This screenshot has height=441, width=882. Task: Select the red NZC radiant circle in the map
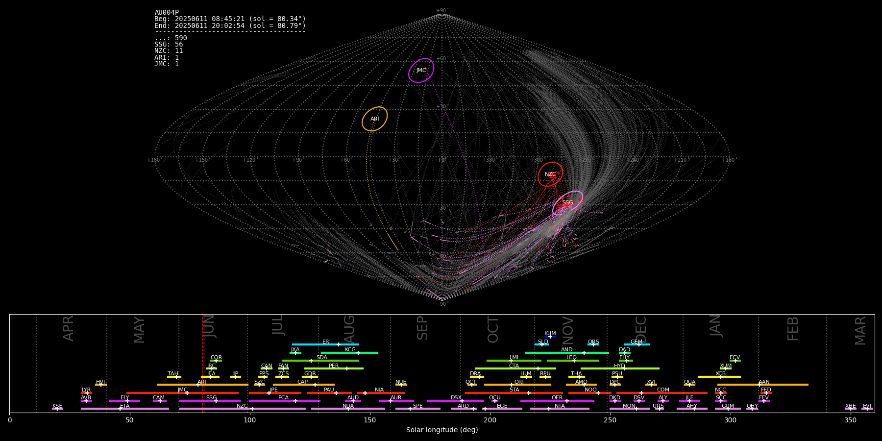(550, 174)
